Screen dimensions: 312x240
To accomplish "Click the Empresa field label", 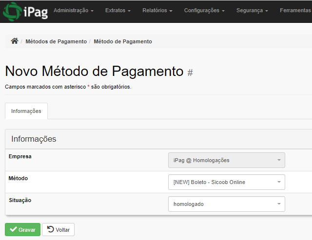I will 20,156.
